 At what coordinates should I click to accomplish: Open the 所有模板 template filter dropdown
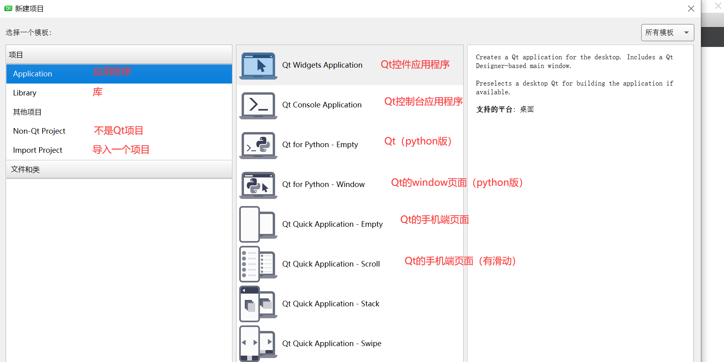[667, 33]
